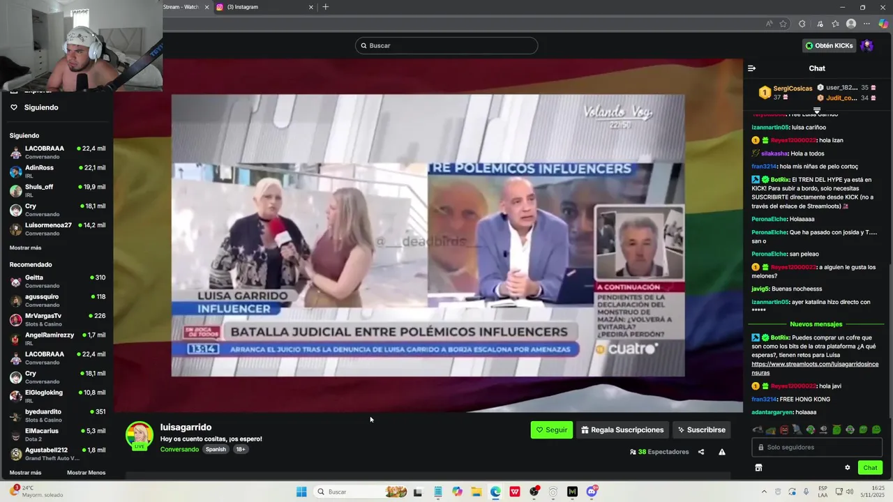Open the chat settings gear
The height and width of the screenshot is (502, 893).
(848, 468)
